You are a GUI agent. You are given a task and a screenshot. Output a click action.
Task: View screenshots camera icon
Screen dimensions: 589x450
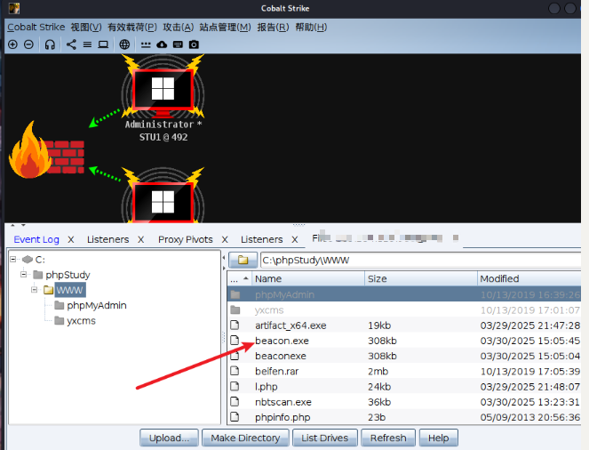click(194, 44)
